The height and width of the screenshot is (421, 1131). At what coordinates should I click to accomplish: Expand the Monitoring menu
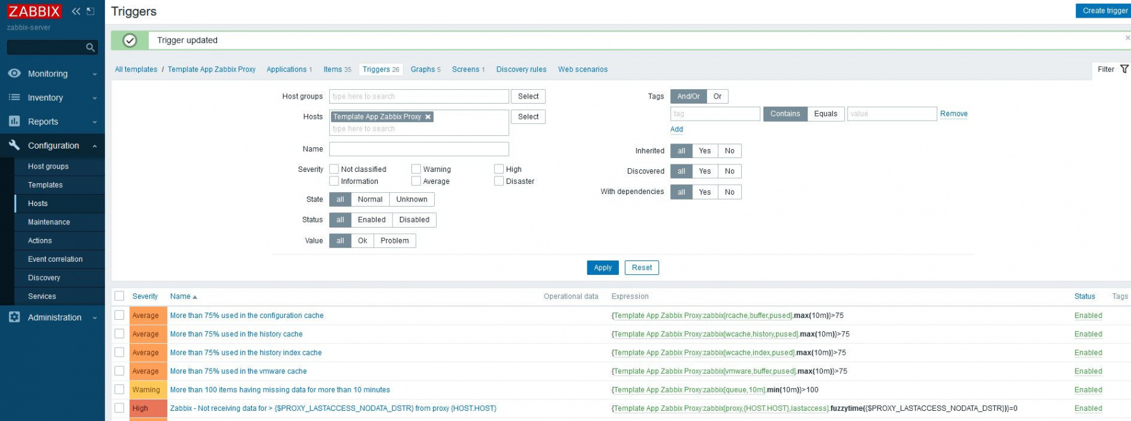coord(94,74)
